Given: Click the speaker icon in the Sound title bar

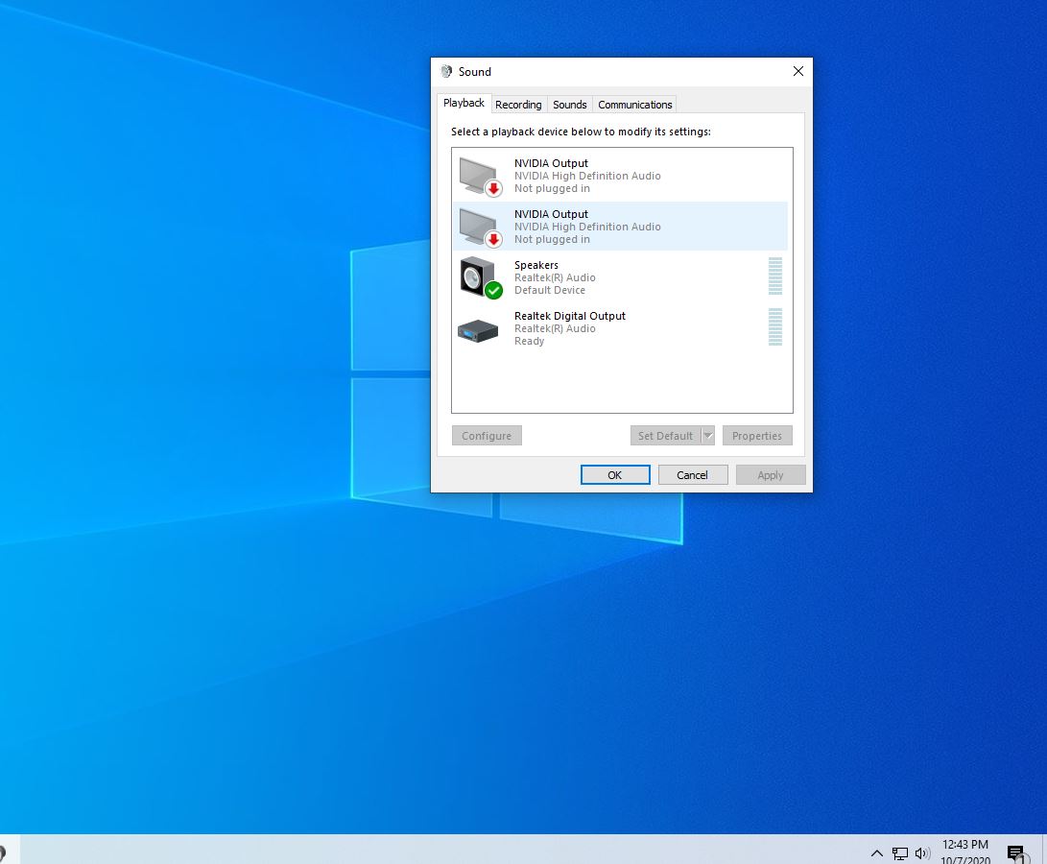Looking at the screenshot, I should (x=445, y=71).
